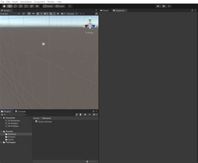Viewport: 198px width, 163px height.
Task: Collapse the Assets folder tree
Action: tap(1, 132)
